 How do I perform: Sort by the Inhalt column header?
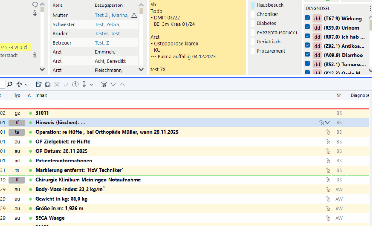click(x=41, y=95)
